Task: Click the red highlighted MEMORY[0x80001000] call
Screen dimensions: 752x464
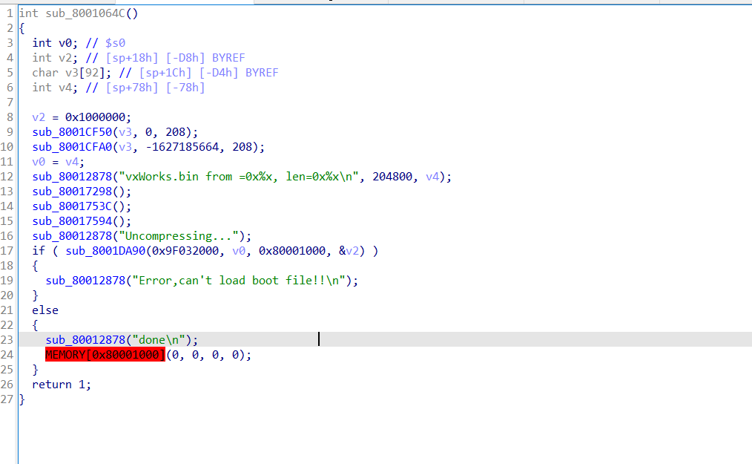Action: tap(105, 355)
